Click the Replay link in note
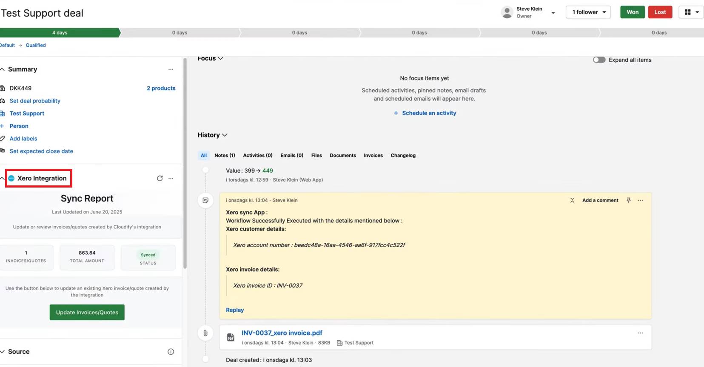Viewport: 704px width, 367px height. pos(235,310)
